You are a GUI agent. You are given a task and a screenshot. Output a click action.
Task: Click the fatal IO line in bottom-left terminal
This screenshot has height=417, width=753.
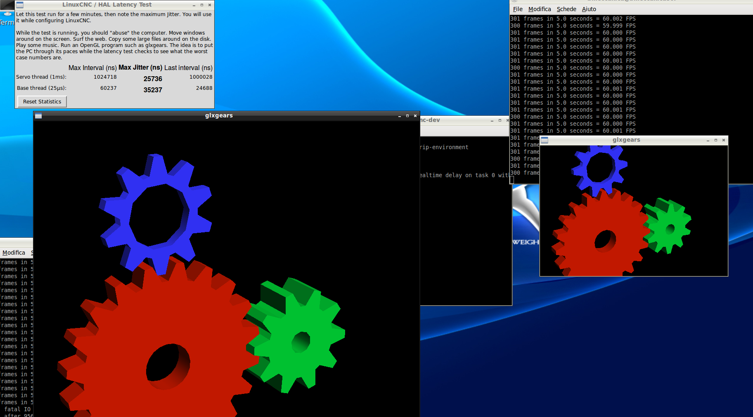[x=17, y=409]
